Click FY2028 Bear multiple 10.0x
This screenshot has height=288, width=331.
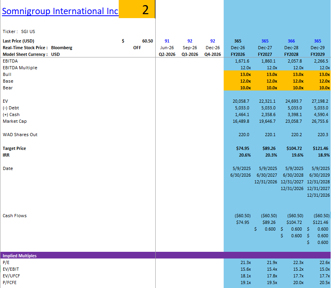click(x=298, y=88)
